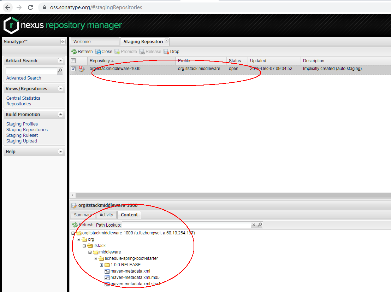Reload the page with browser refresh icon
The image size is (391, 292).
(30, 7)
